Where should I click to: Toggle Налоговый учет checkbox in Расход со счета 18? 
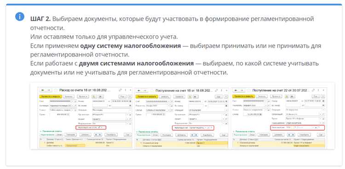99,128
